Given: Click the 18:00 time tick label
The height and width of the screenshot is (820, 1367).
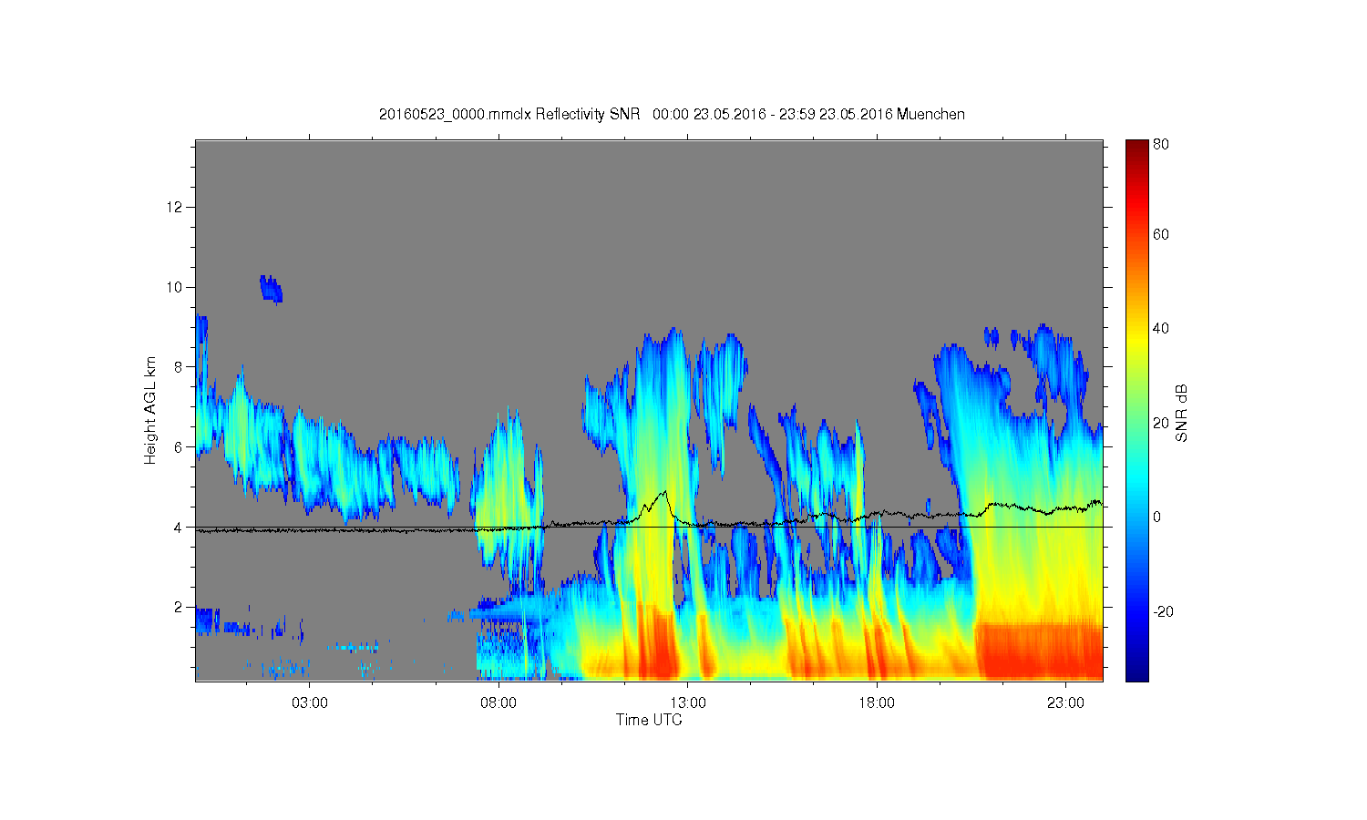Looking at the screenshot, I should click(x=877, y=703).
